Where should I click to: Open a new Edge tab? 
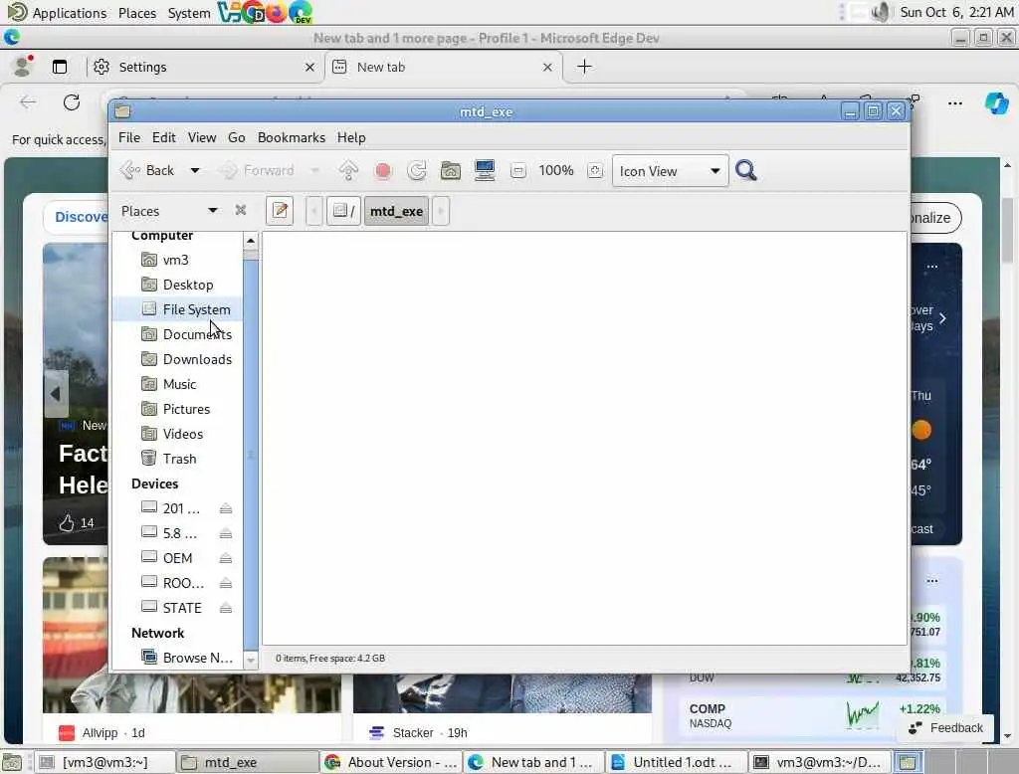tap(584, 67)
